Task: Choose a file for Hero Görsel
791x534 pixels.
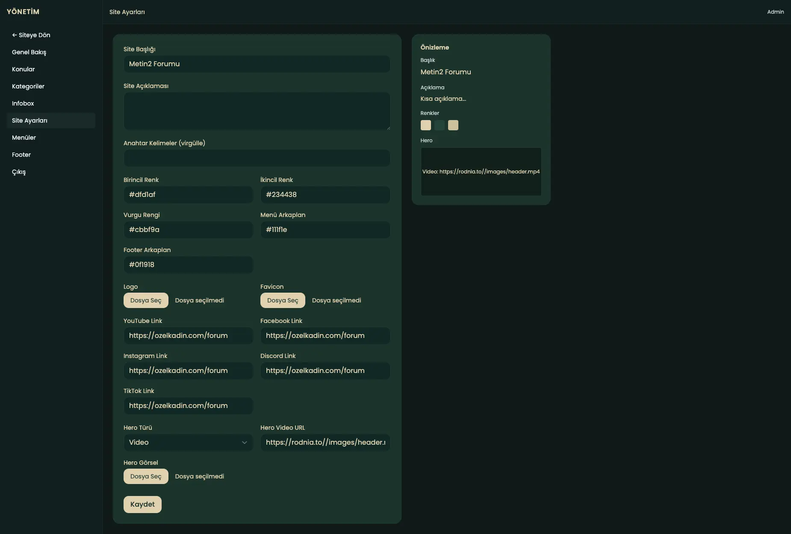Action: [x=146, y=476]
